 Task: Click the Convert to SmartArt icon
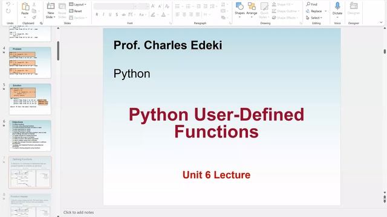[223, 17]
